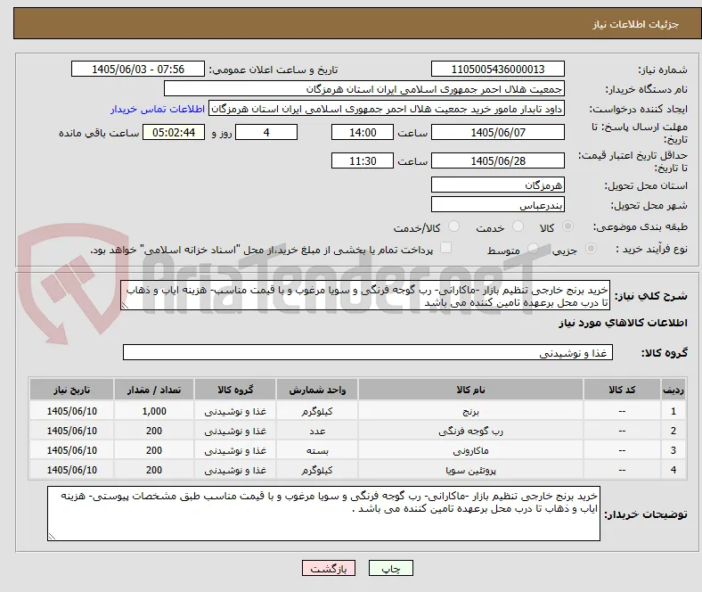The width and height of the screenshot is (702, 592).
Task: Click the general need description text area
Action: click(x=365, y=296)
